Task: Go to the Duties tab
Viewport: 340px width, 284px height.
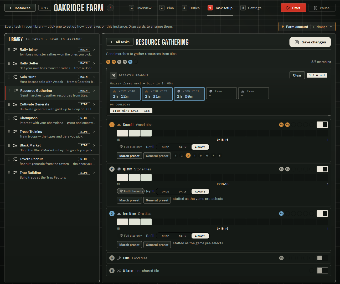Action: (x=191, y=8)
